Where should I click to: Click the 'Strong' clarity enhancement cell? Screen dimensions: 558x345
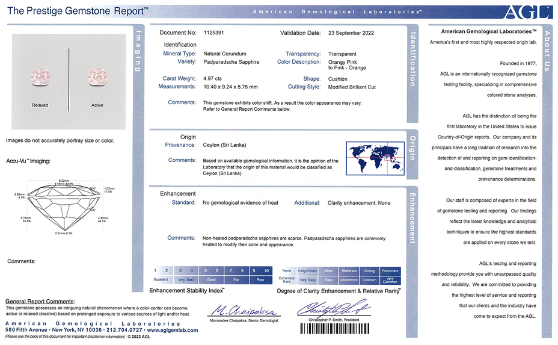pos(369,271)
